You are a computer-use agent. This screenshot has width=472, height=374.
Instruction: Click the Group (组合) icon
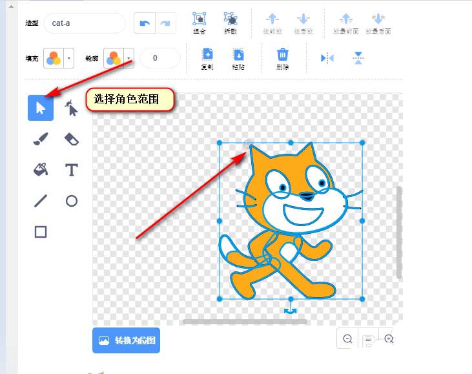pyautogui.click(x=200, y=23)
